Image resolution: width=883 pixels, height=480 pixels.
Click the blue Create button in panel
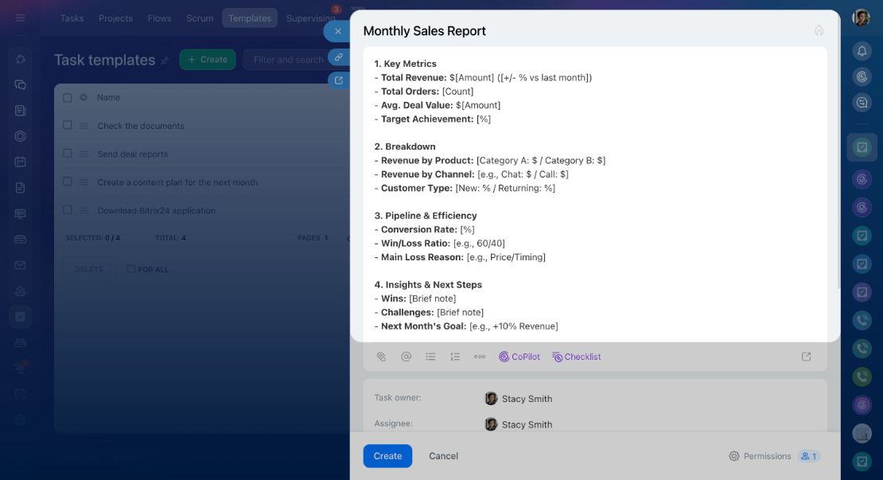[387, 456]
